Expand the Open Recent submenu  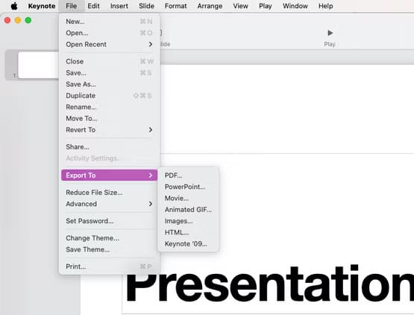pyautogui.click(x=110, y=44)
